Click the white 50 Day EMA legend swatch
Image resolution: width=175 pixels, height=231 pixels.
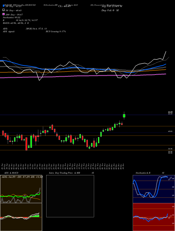pyautogui.click(x=3, y=10)
